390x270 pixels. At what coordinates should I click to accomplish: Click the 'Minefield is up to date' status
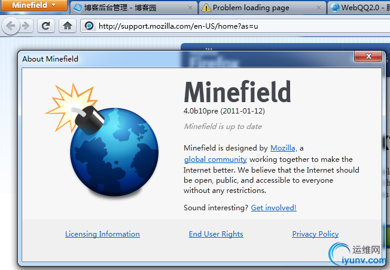click(x=223, y=127)
